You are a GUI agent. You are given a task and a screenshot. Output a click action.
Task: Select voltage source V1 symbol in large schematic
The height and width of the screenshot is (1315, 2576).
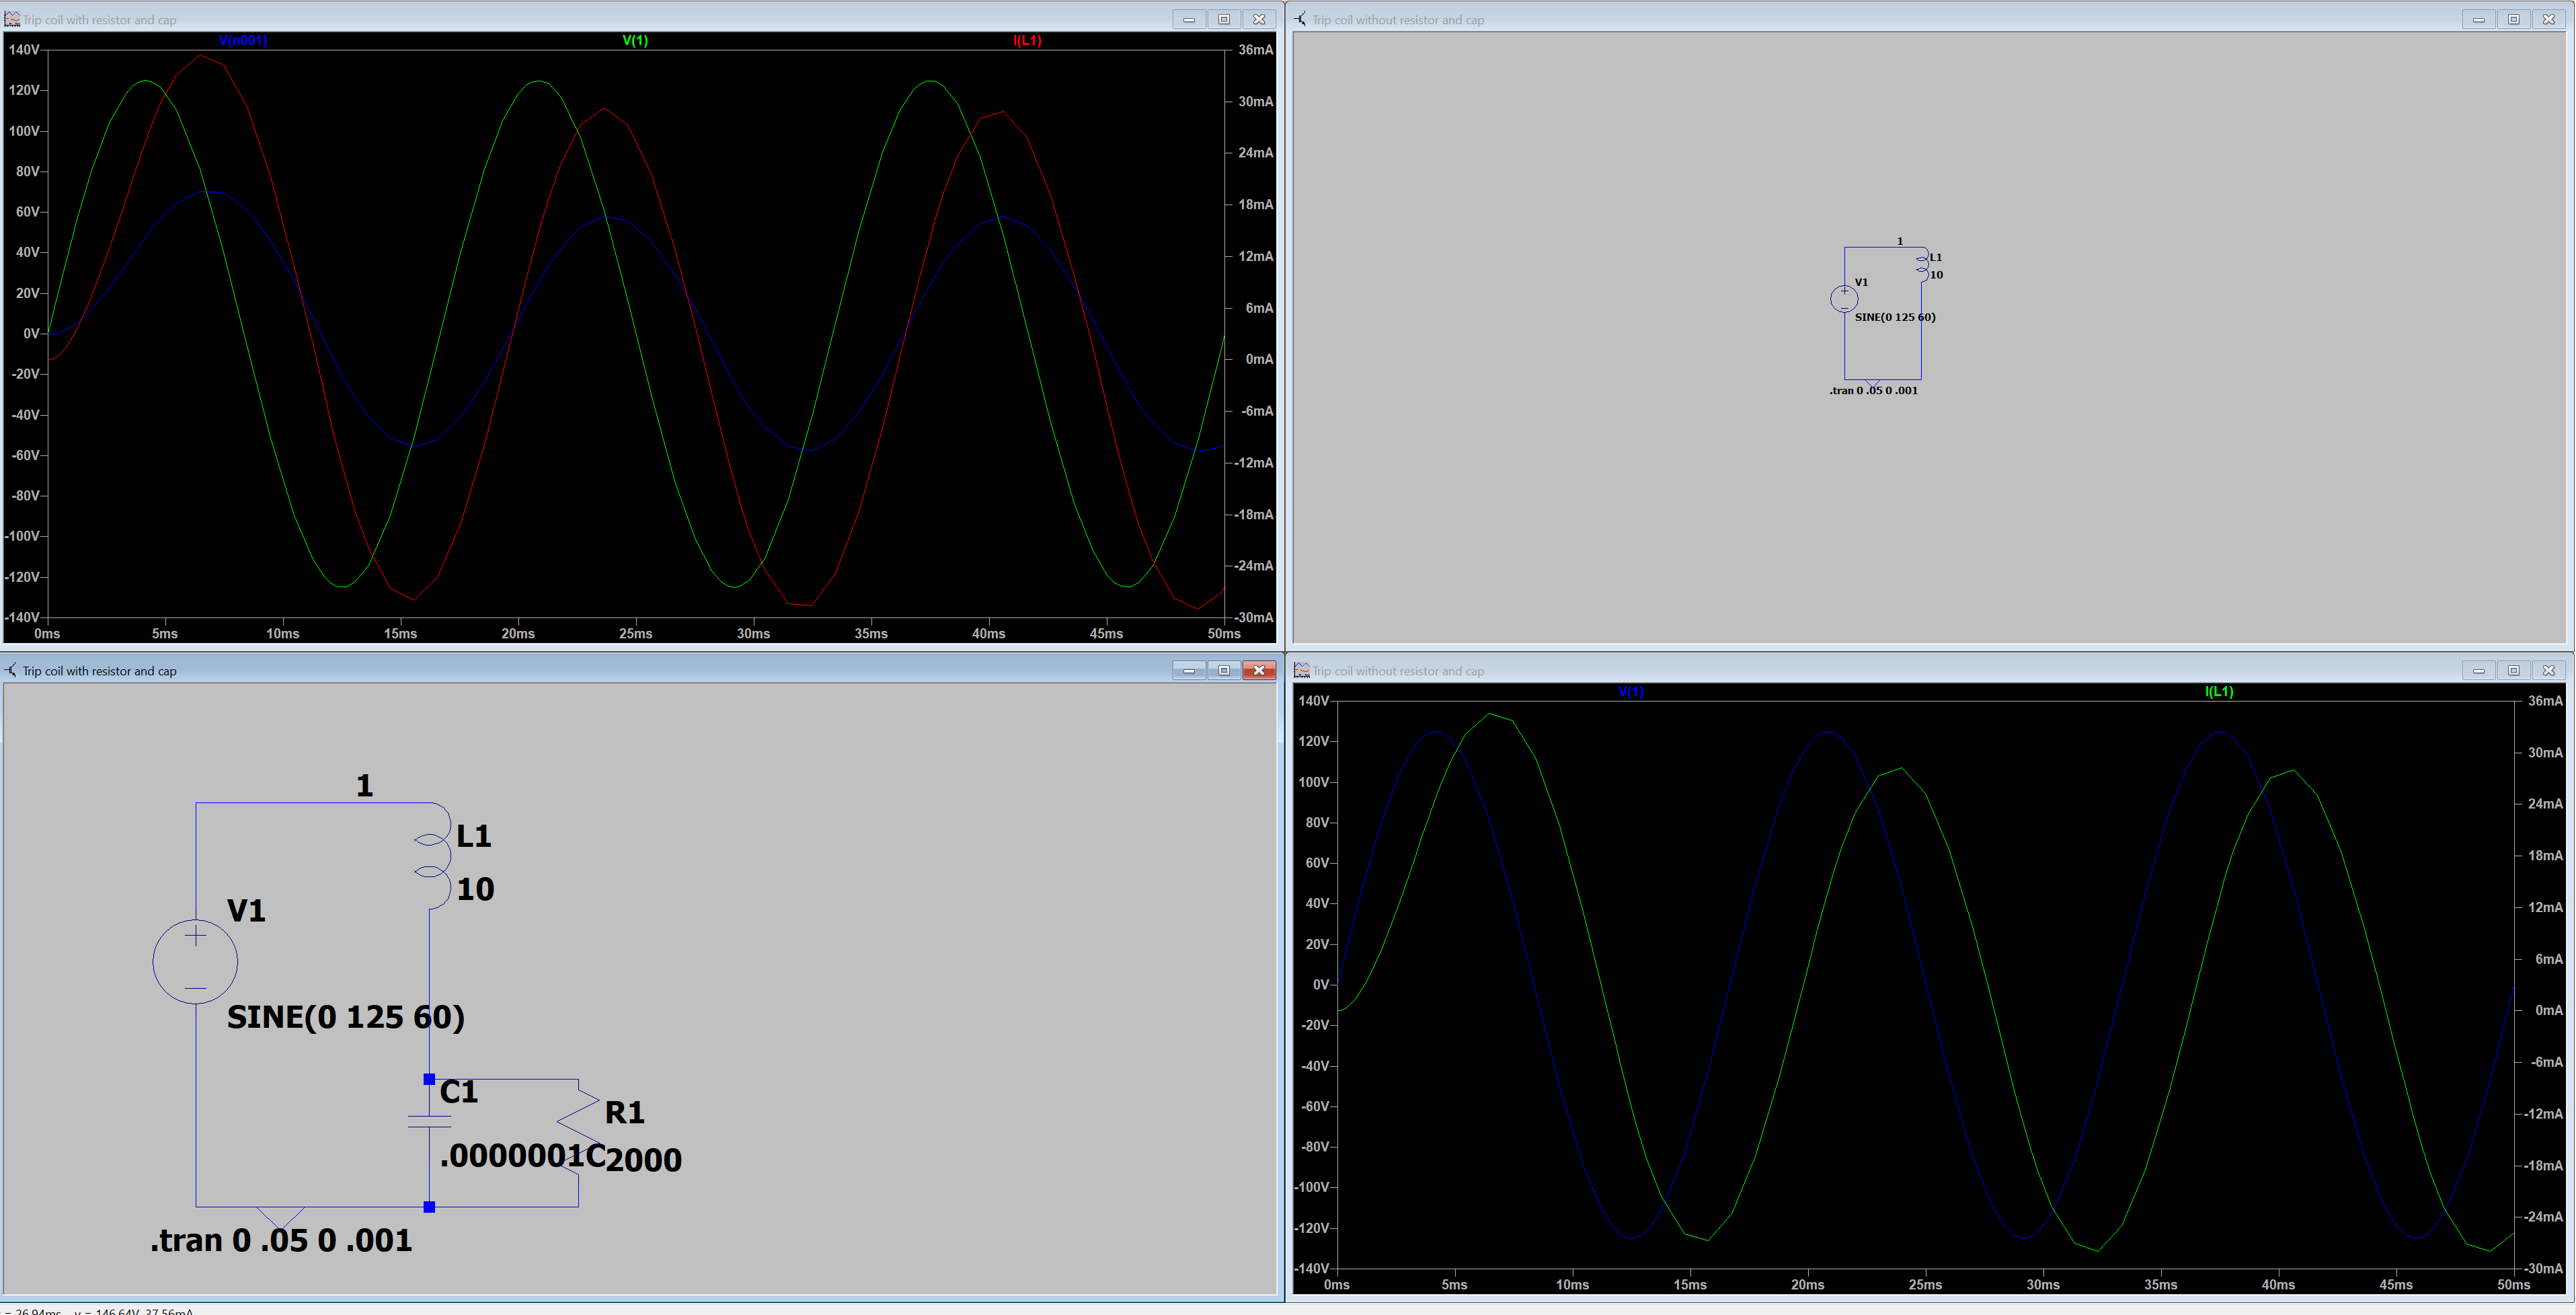195,962
